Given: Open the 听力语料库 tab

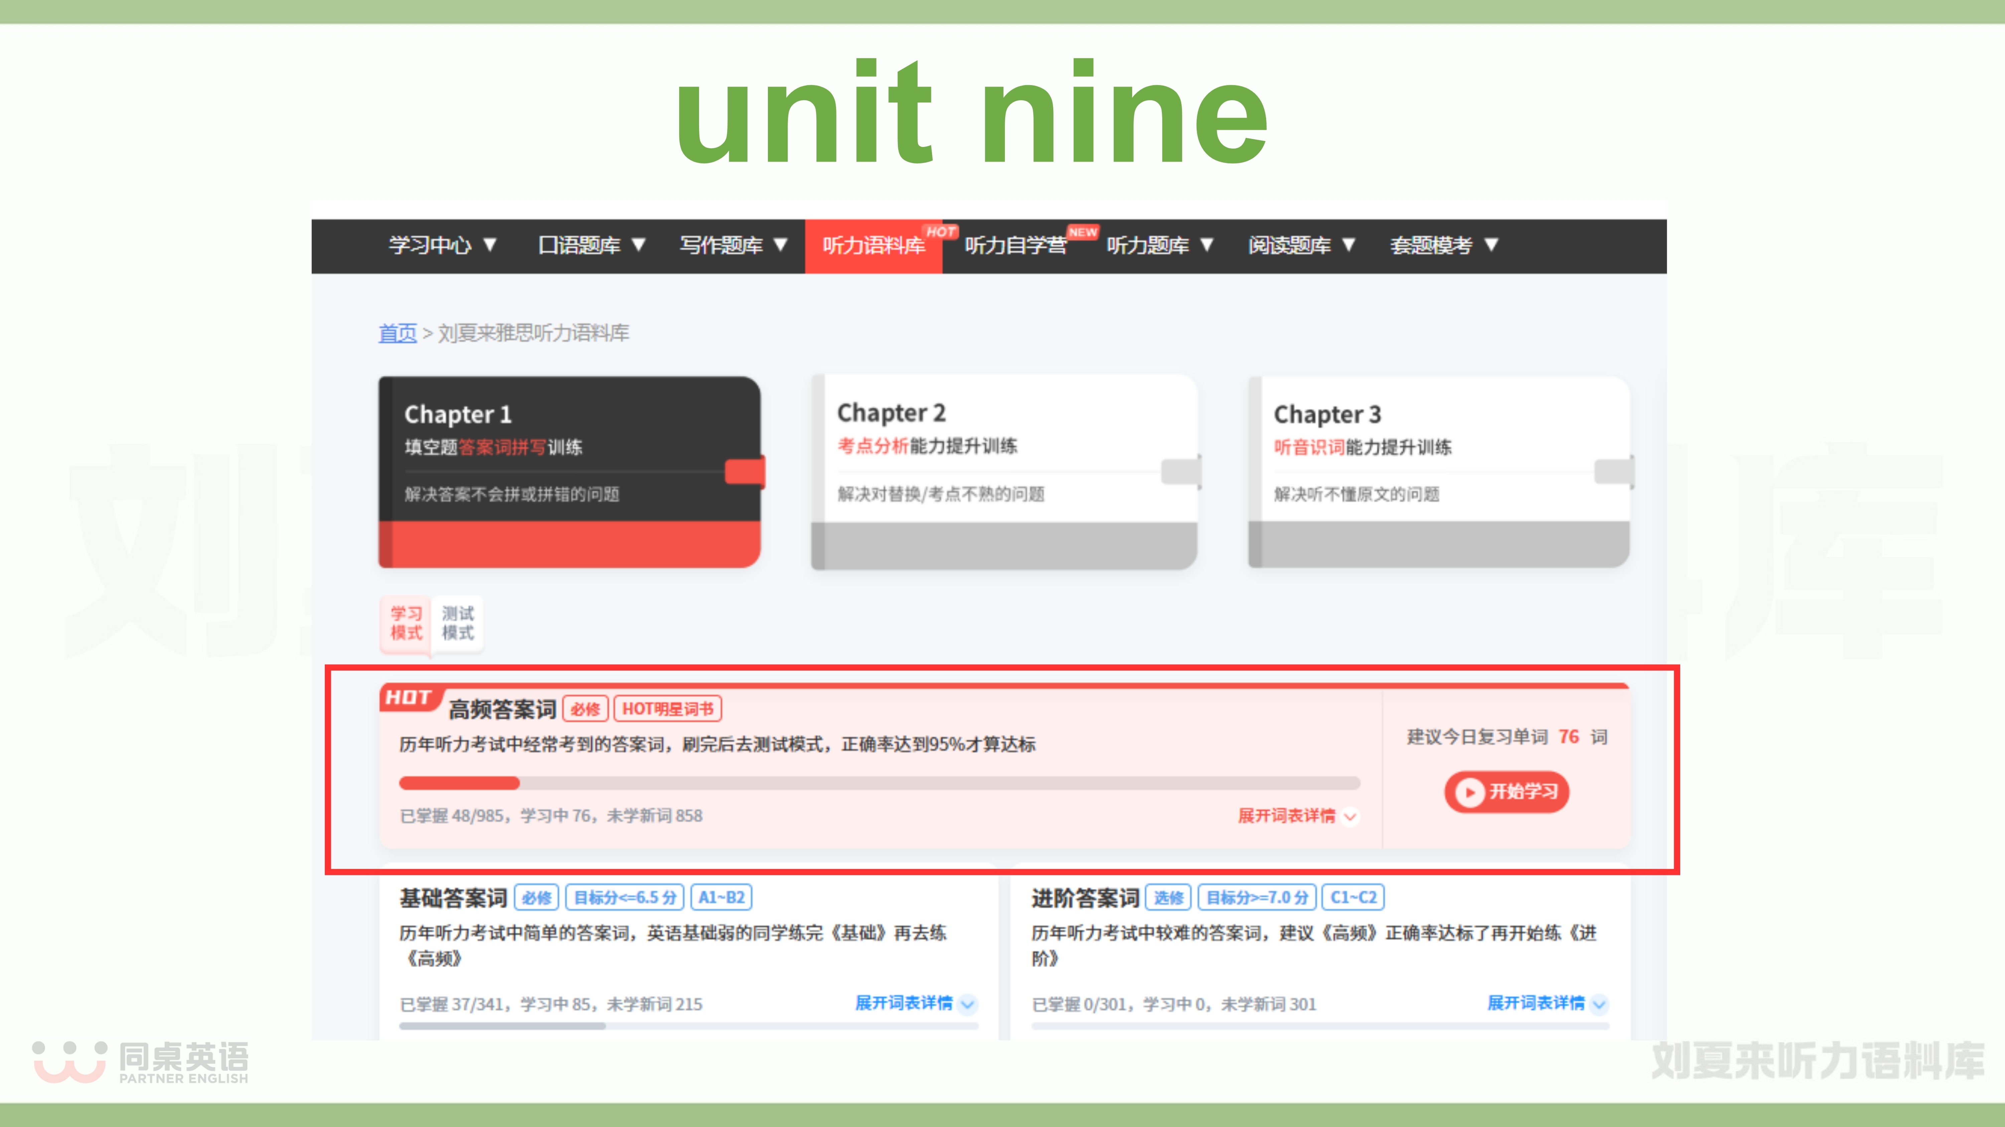Looking at the screenshot, I should [873, 246].
